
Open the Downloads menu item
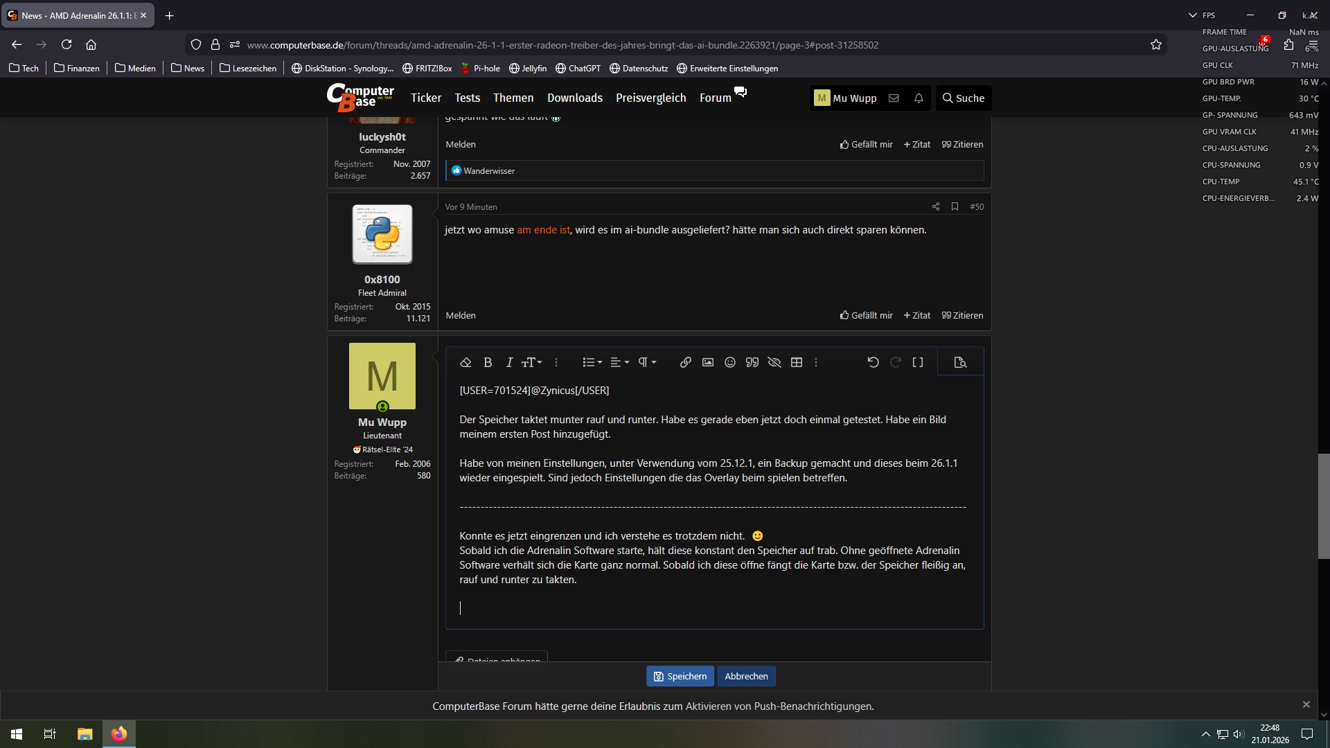pos(574,98)
